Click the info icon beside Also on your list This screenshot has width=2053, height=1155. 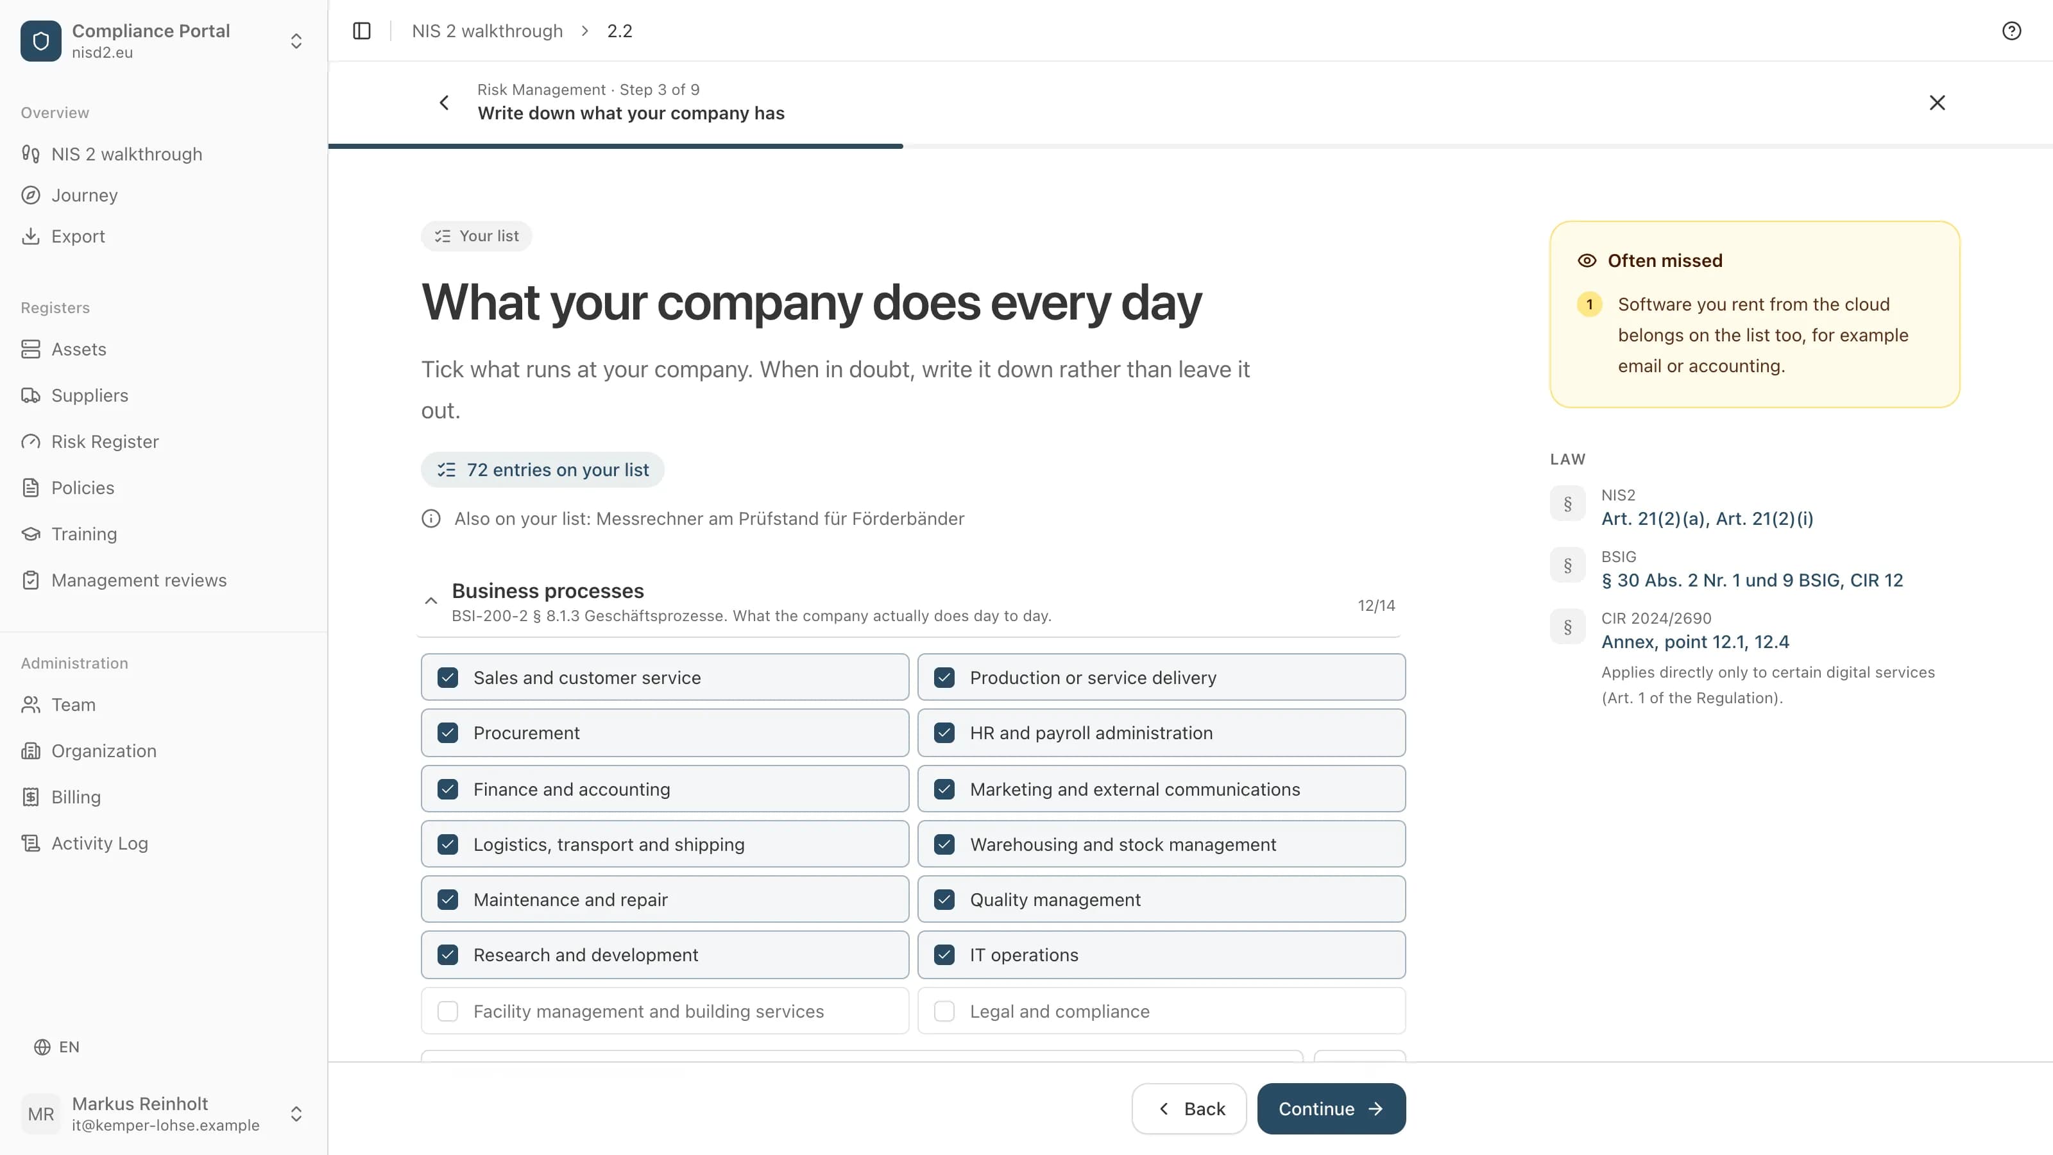coord(431,519)
